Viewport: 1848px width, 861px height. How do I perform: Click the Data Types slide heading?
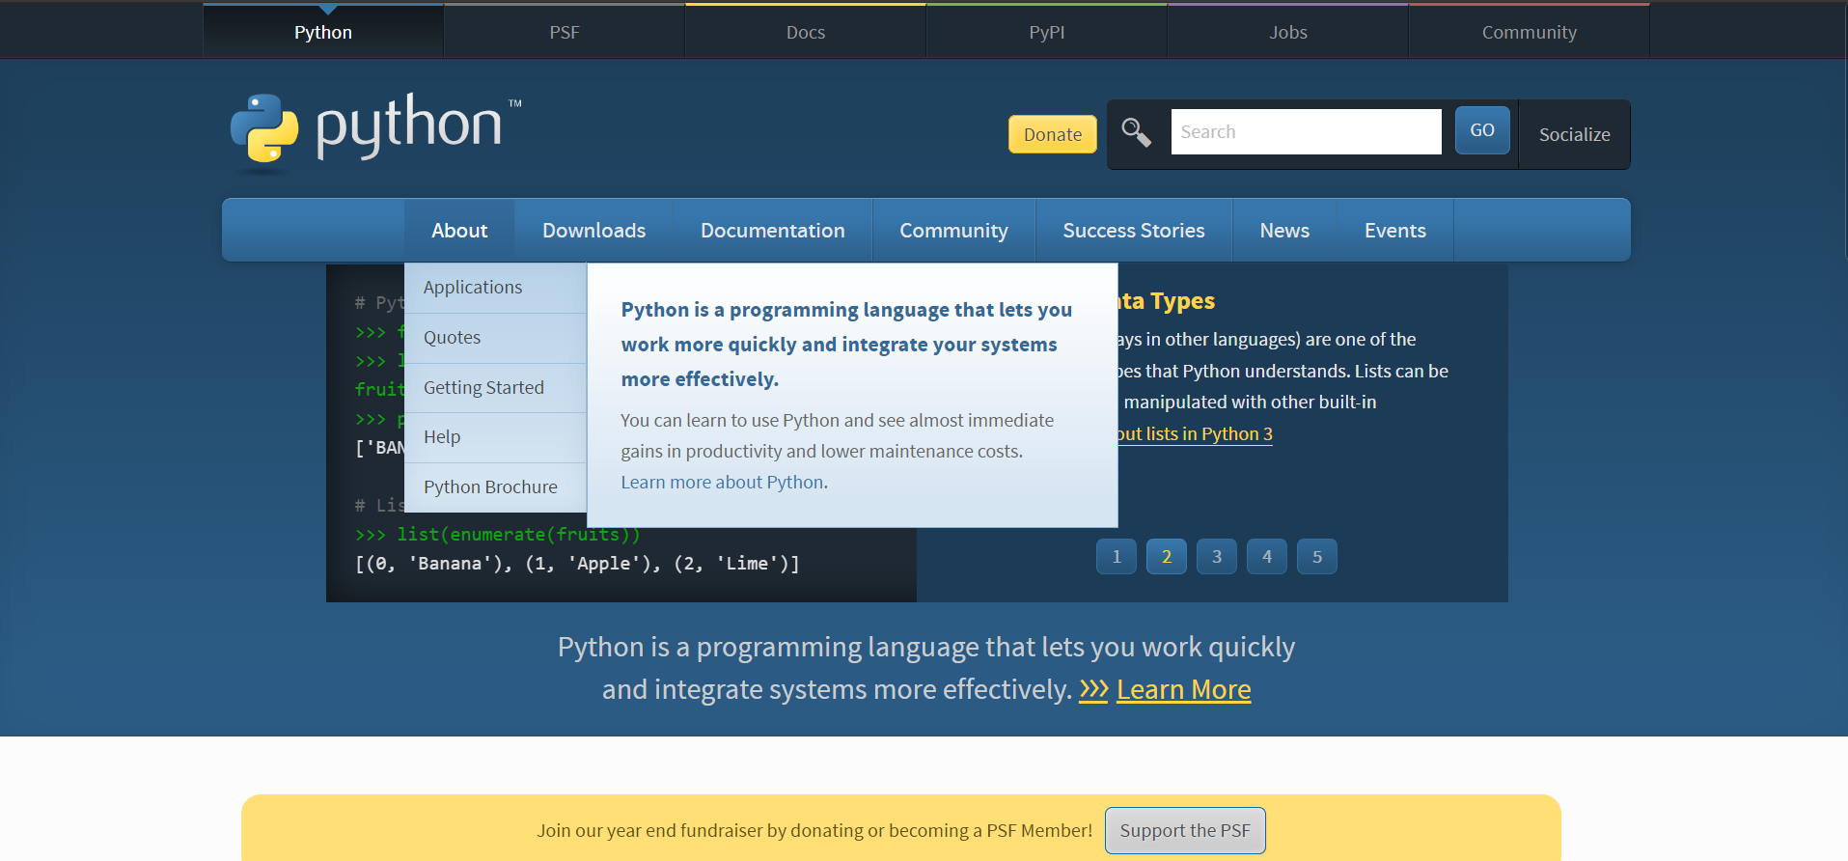pos(1166,301)
